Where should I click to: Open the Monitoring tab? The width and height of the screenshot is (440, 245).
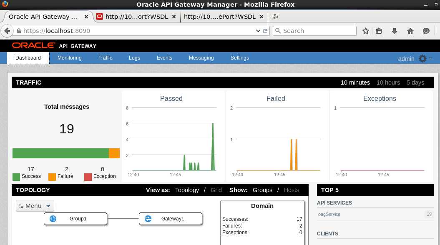pos(70,58)
